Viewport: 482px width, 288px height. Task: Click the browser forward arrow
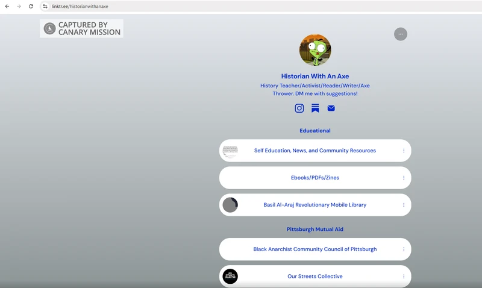tap(19, 6)
